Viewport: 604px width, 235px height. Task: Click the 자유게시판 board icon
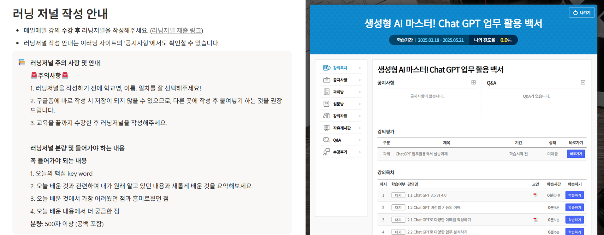tap(327, 128)
